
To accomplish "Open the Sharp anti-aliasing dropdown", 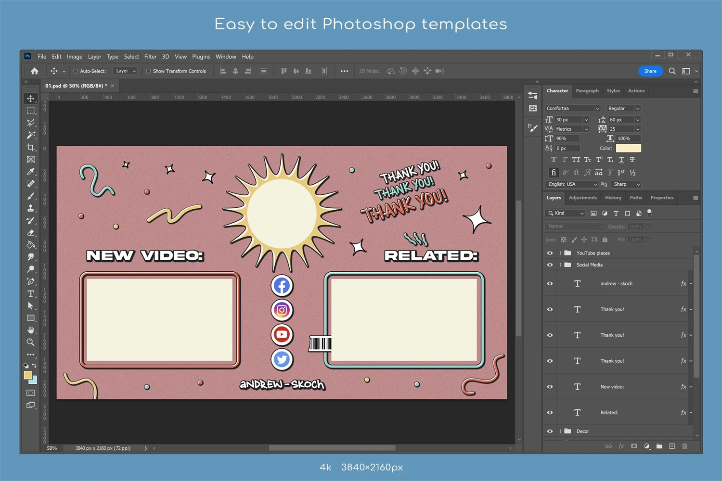I will [626, 184].
